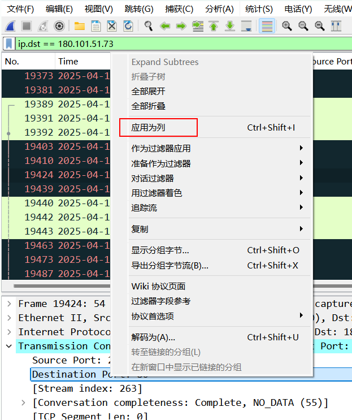Open the 编辑(E) menu
Screen dimensions: 352x420
[x=59, y=9]
